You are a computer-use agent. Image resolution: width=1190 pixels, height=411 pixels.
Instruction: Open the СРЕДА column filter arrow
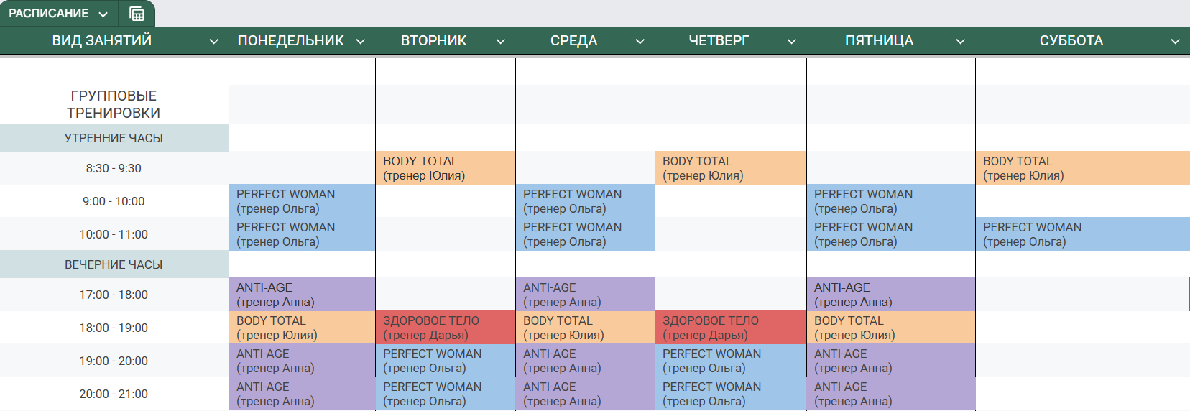(640, 42)
